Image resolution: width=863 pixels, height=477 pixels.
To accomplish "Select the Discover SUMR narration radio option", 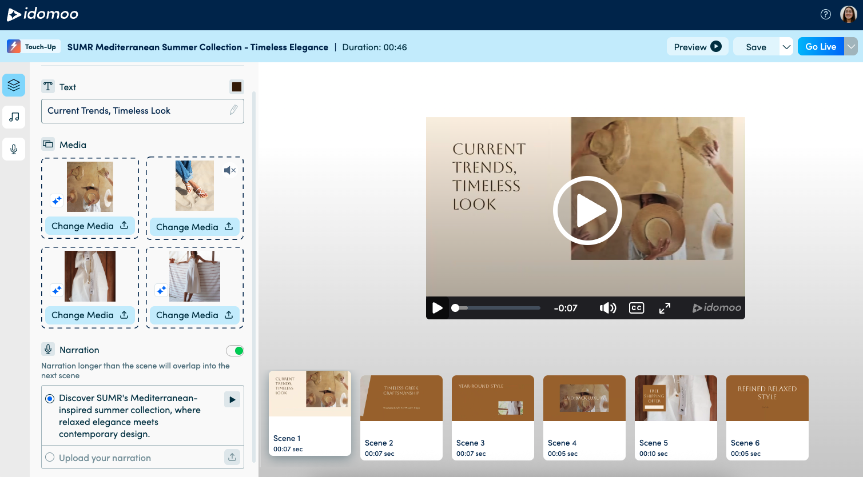I will [50, 398].
